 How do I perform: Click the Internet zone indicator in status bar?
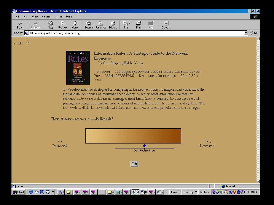click(x=228, y=186)
